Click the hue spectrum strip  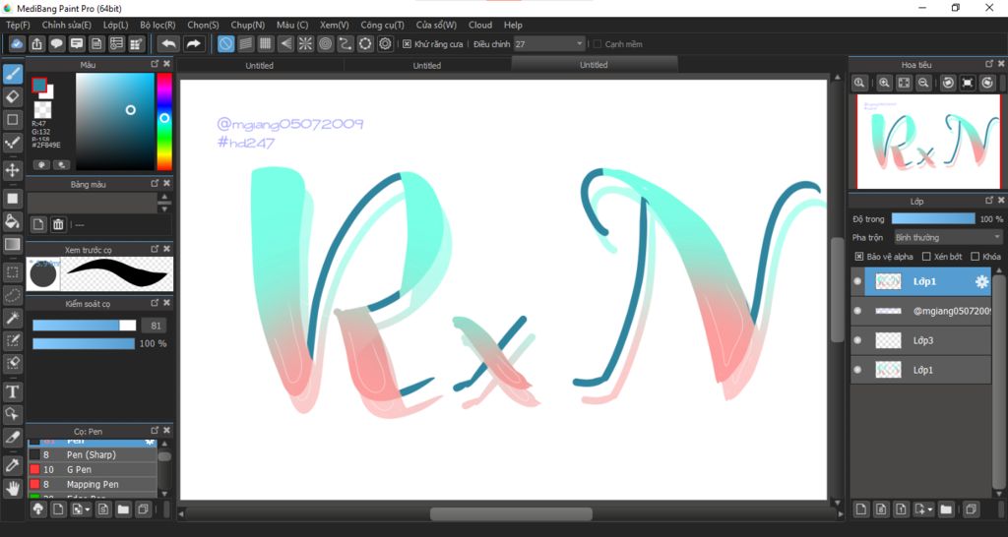pos(164,121)
